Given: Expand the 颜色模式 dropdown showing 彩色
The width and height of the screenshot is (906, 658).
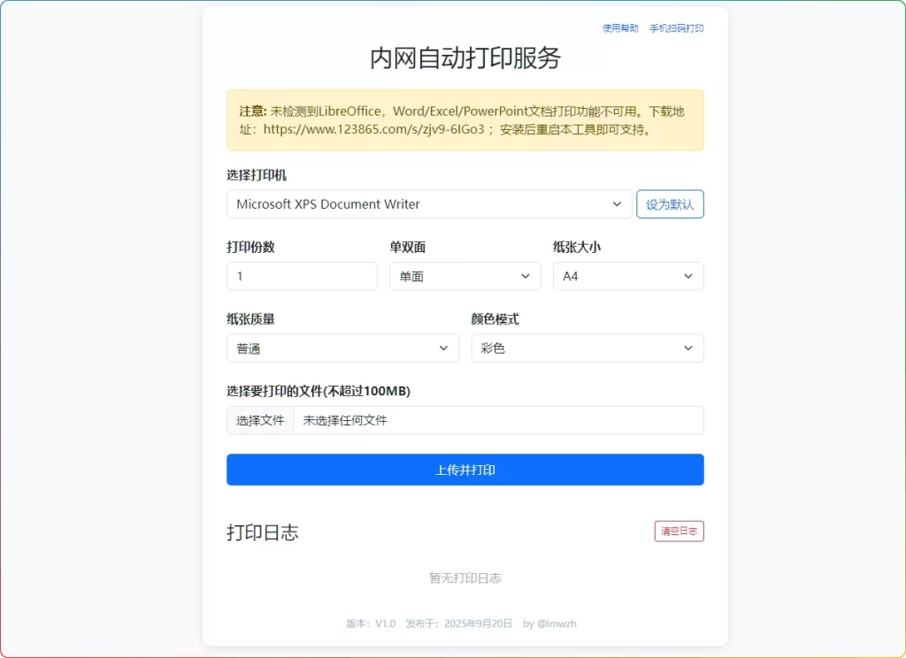Looking at the screenshot, I should coord(587,348).
